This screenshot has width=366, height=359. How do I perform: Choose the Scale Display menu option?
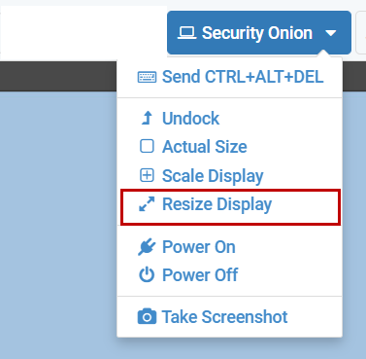[229, 175]
